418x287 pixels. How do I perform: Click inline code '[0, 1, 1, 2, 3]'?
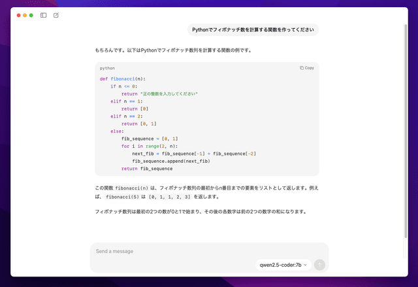click(170, 197)
